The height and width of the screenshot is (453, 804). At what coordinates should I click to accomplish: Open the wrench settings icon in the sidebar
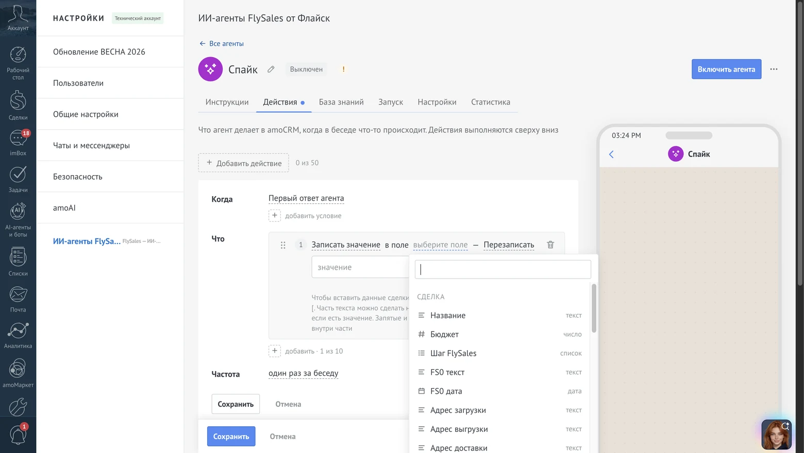click(18, 407)
